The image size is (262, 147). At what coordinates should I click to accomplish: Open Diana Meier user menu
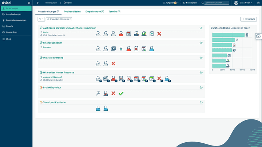243,3
